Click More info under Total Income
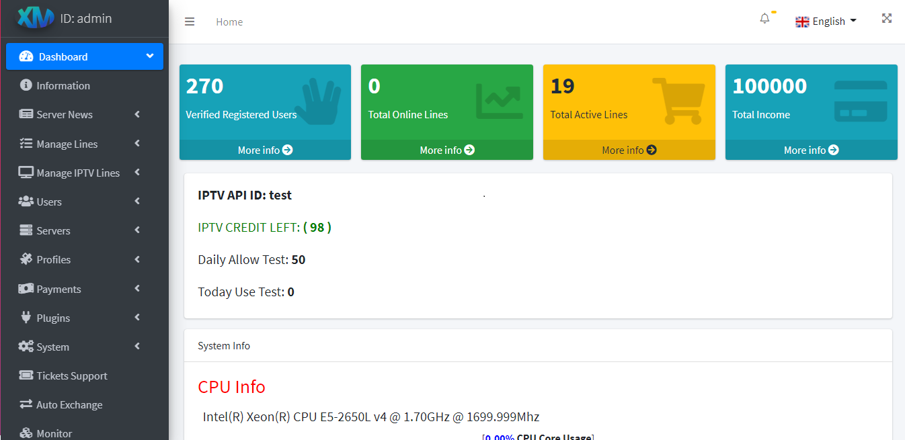 click(811, 150)
